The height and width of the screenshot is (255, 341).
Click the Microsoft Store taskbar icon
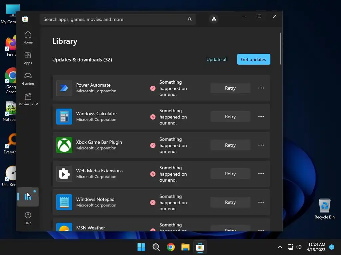(x=200, y=247)
